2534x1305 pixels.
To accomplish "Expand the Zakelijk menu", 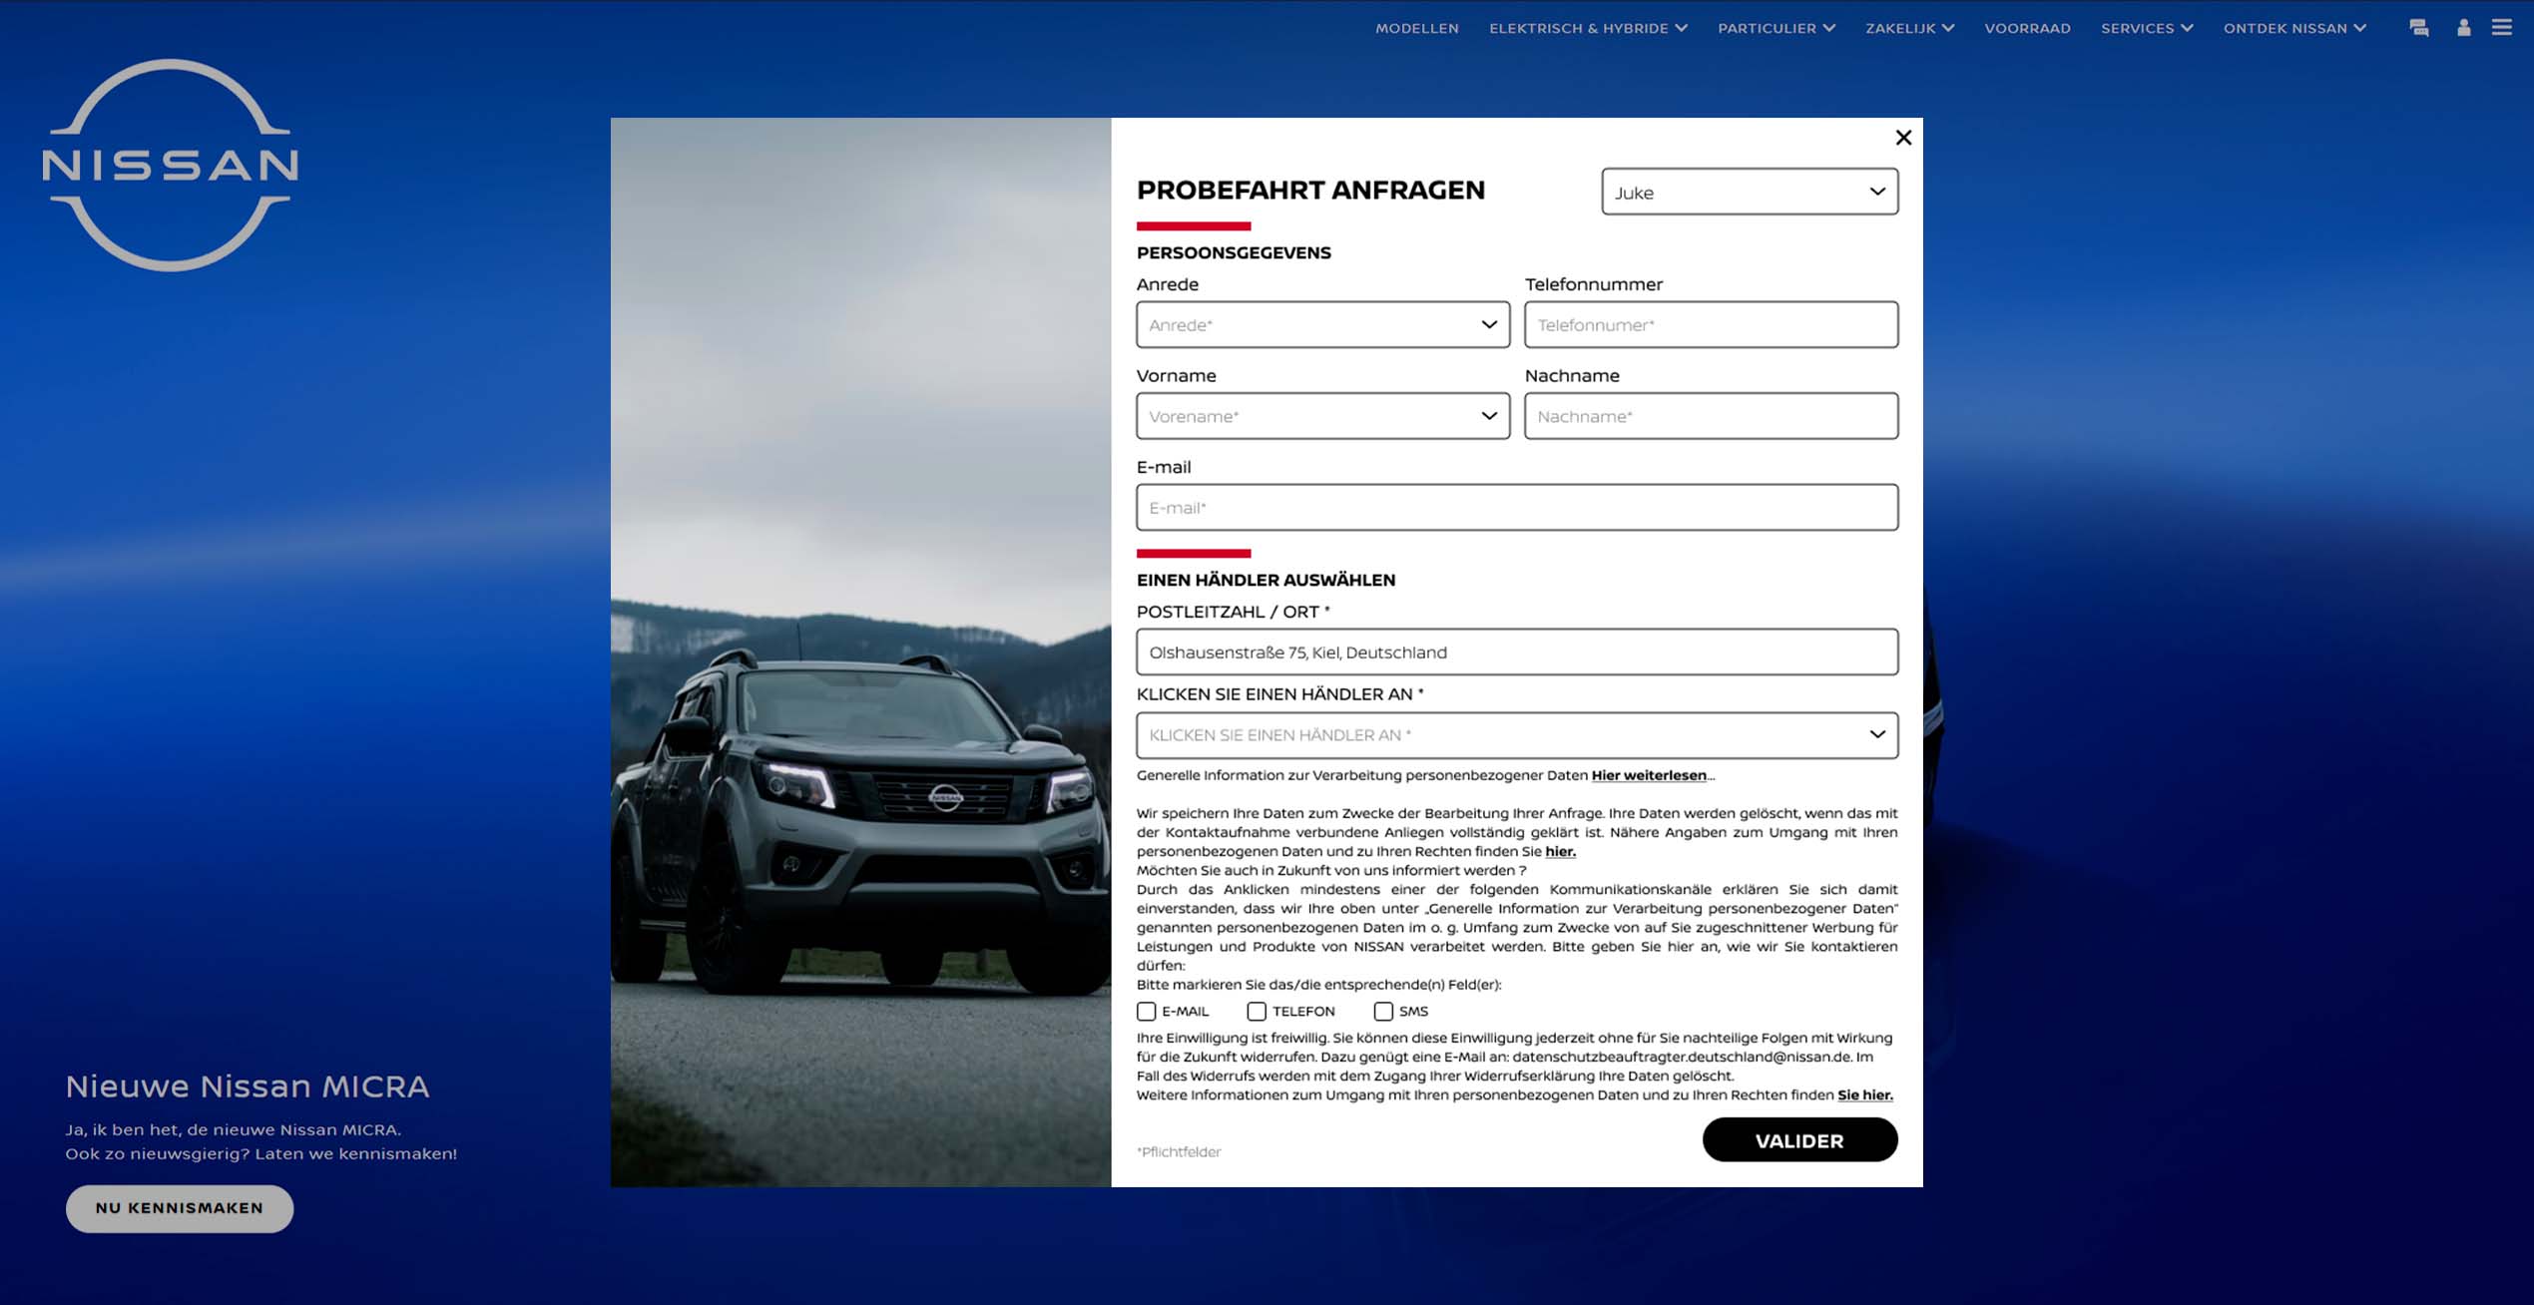I will (1910, 28).
